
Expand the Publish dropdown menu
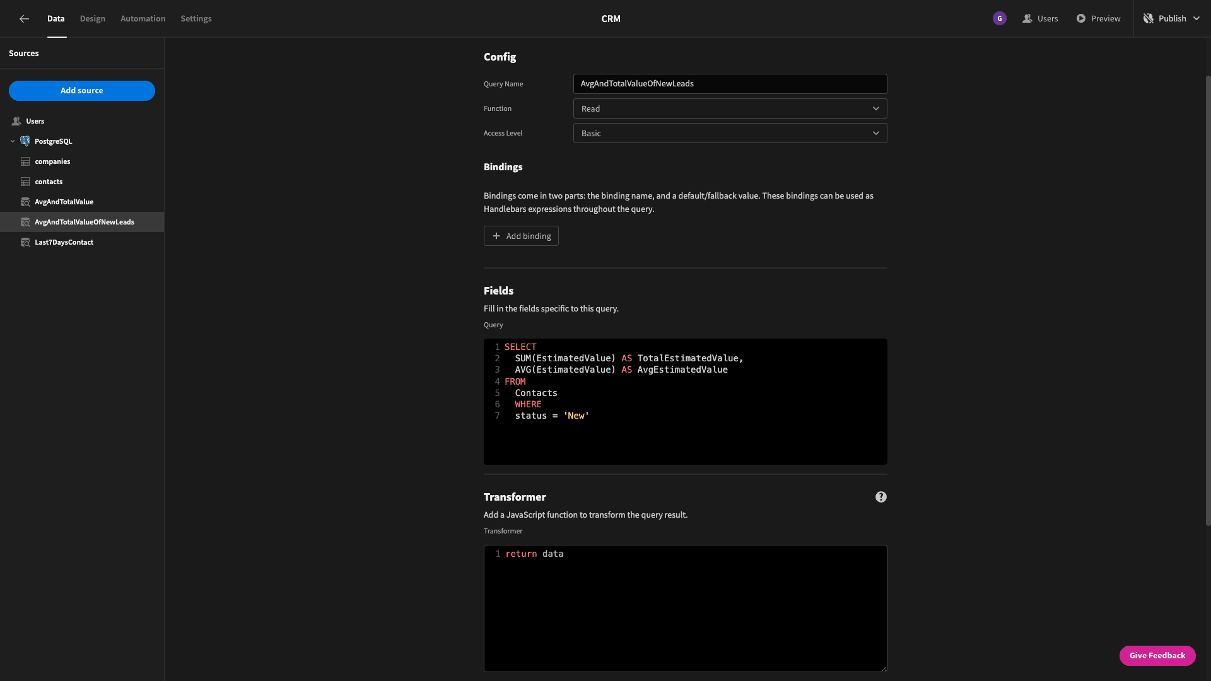pos(1196,19)
